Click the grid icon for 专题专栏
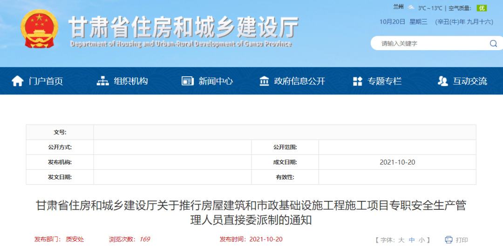Image resolution: width=503 pixels, height=247 pixels. click(x=358, y=81)
